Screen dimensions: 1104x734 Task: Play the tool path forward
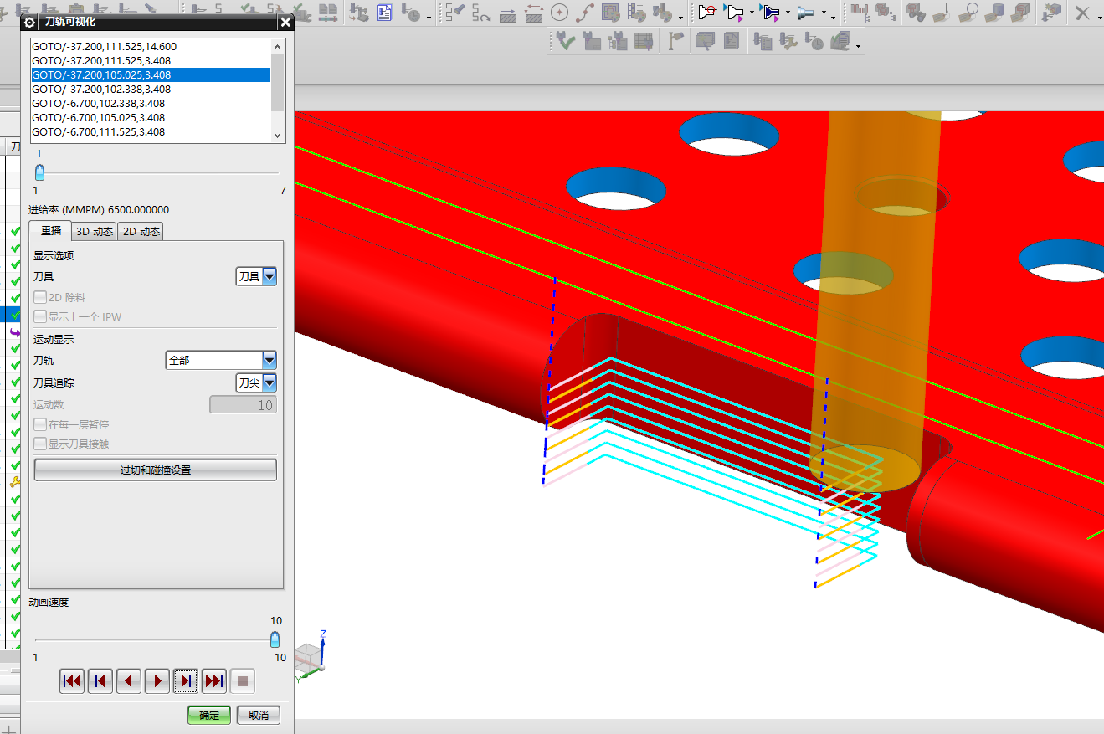coord(157,681)
